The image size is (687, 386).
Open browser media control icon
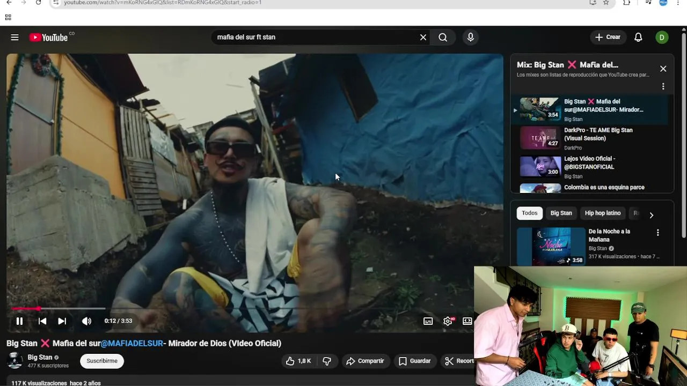tap(649, 3)
